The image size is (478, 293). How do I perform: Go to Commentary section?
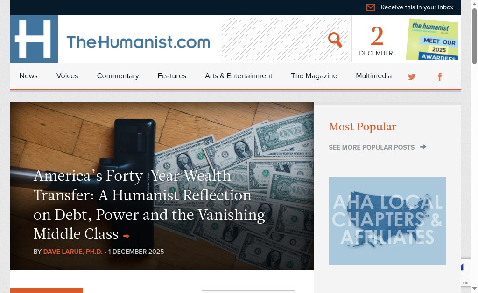click(118, 76)
